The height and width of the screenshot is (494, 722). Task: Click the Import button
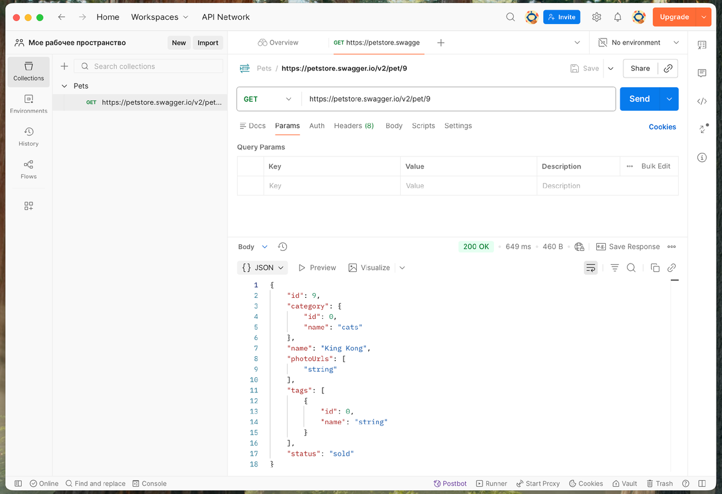208,43
